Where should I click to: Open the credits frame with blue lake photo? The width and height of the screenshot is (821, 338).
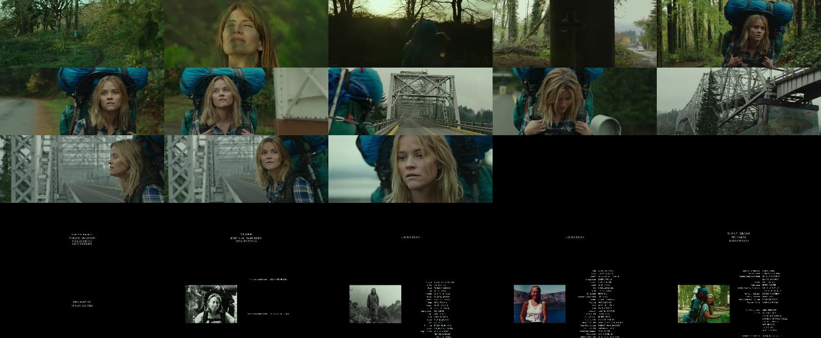pos(575,304)
